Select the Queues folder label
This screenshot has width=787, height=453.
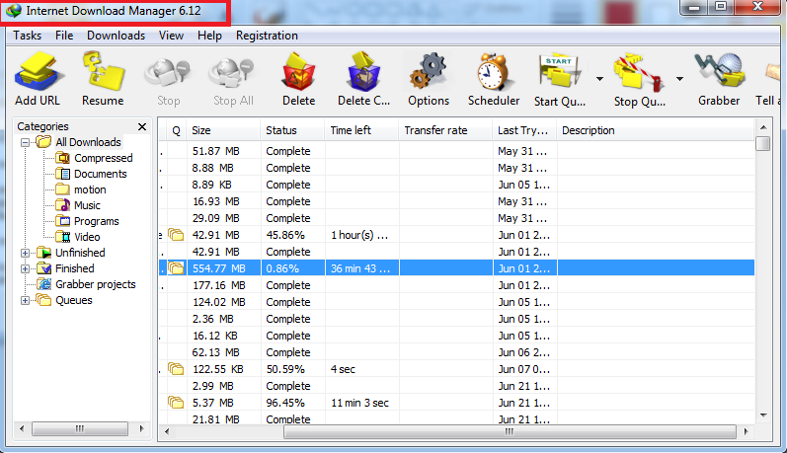[x=74, y=300]
